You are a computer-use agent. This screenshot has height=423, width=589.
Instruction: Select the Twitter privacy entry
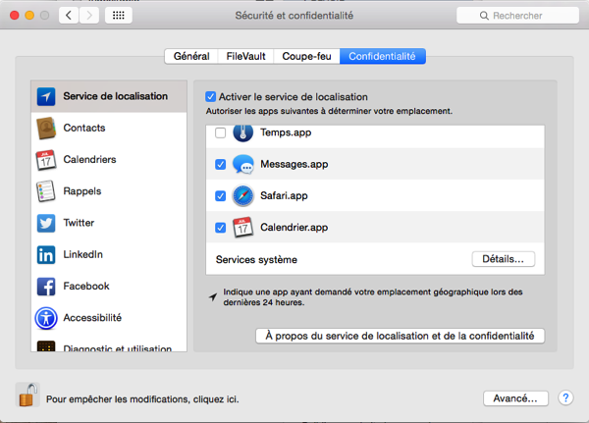pos(79,223)
